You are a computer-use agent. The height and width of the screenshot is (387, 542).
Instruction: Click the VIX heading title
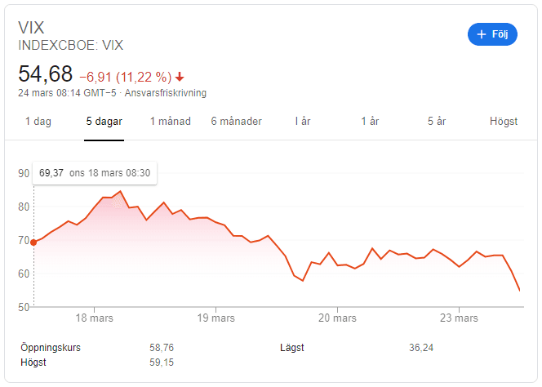(x=31, y=28)
